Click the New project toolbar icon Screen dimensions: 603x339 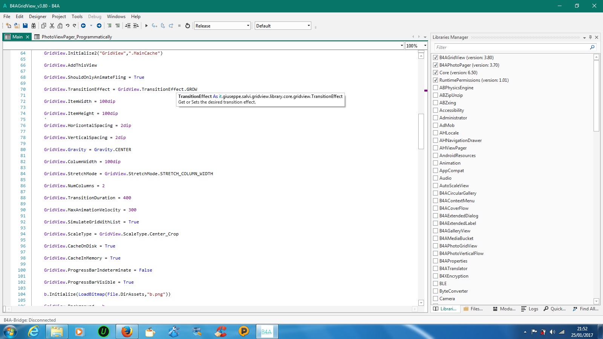8,26
